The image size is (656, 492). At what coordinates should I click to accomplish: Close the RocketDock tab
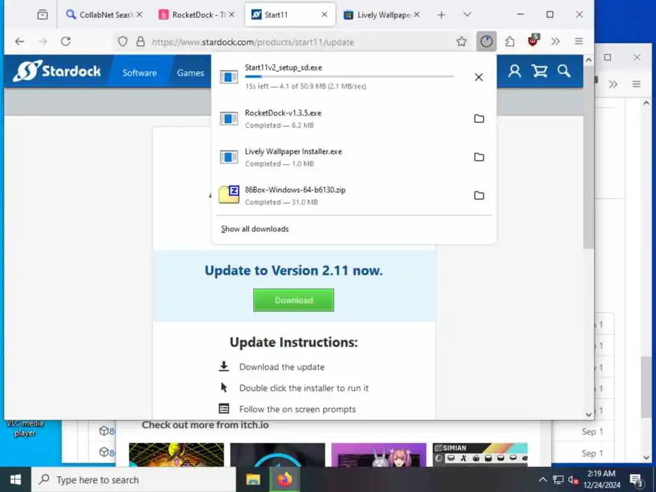pyautogui.click(x=231, y=15)
